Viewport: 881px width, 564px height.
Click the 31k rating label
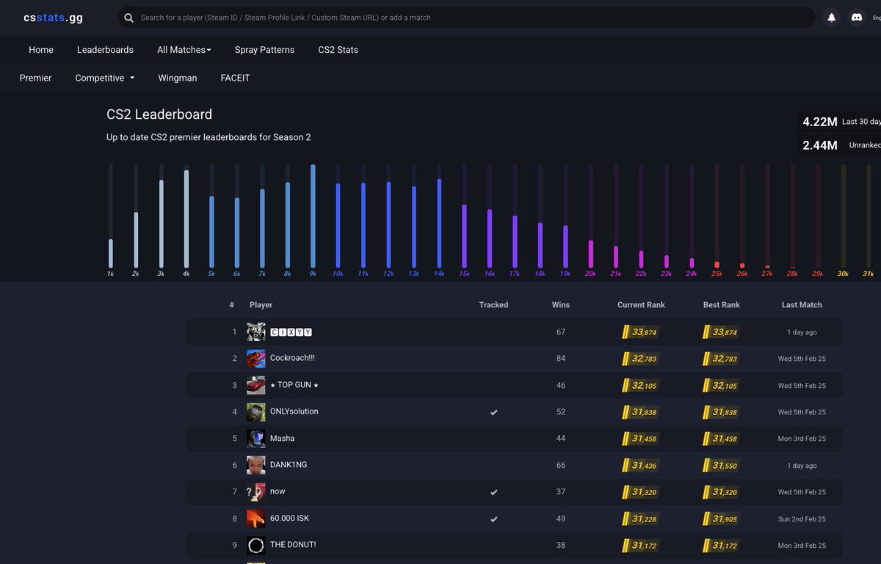(868, 274)
